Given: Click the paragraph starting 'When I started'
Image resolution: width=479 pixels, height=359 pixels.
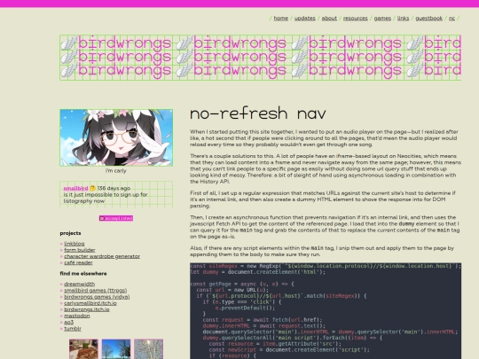Looking at the screenshot, I should (x=324, y=138).
